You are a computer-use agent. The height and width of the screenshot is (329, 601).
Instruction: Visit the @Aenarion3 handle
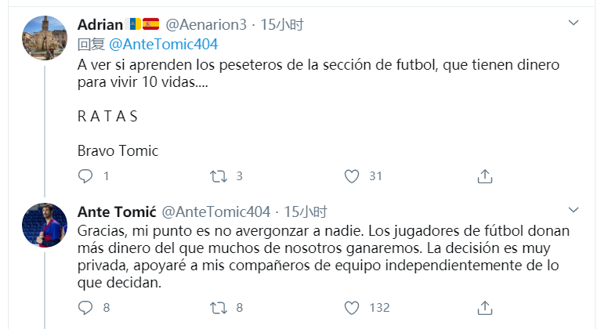point(205,25)
